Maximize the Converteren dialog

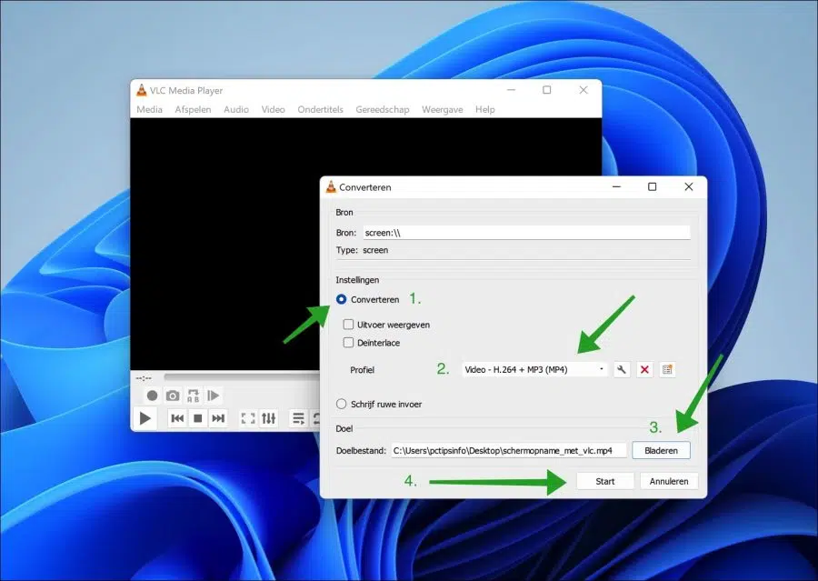[x=652, y=187]
